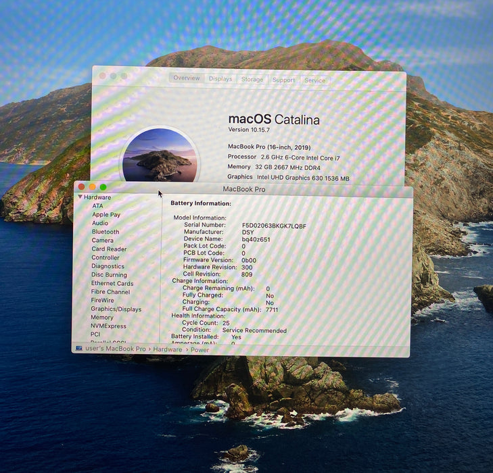Zoom the MacBook Pro window with green button
Screen dimensions: 493x473
103,187
